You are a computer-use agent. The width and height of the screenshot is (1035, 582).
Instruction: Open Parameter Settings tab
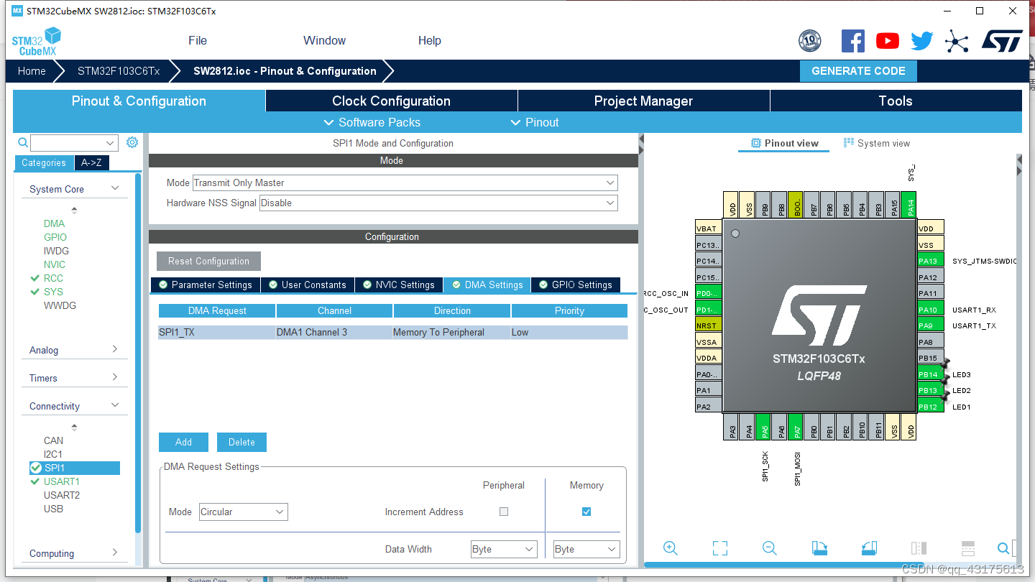pyautogui.click(x=206, y=285)
